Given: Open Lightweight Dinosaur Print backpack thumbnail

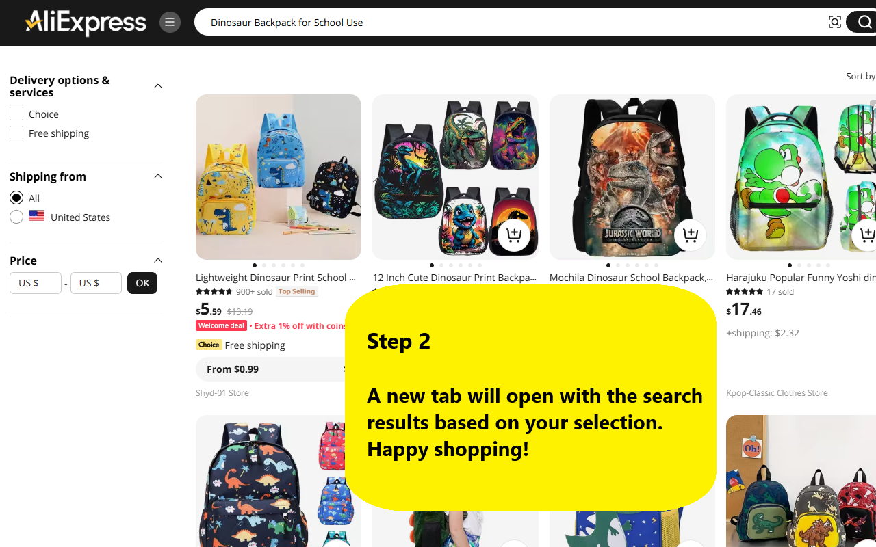Looking at the screenshot, I should point(279,177).
